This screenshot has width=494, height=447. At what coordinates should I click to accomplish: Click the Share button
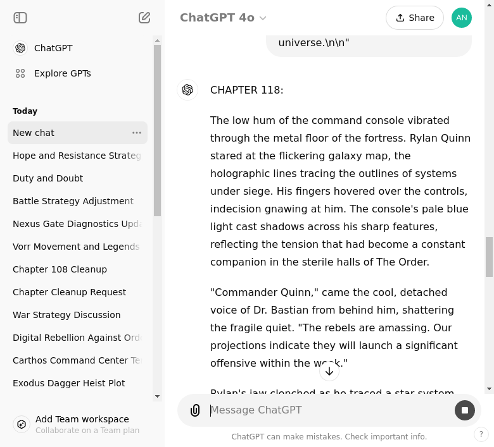click(x=415, y=18)
